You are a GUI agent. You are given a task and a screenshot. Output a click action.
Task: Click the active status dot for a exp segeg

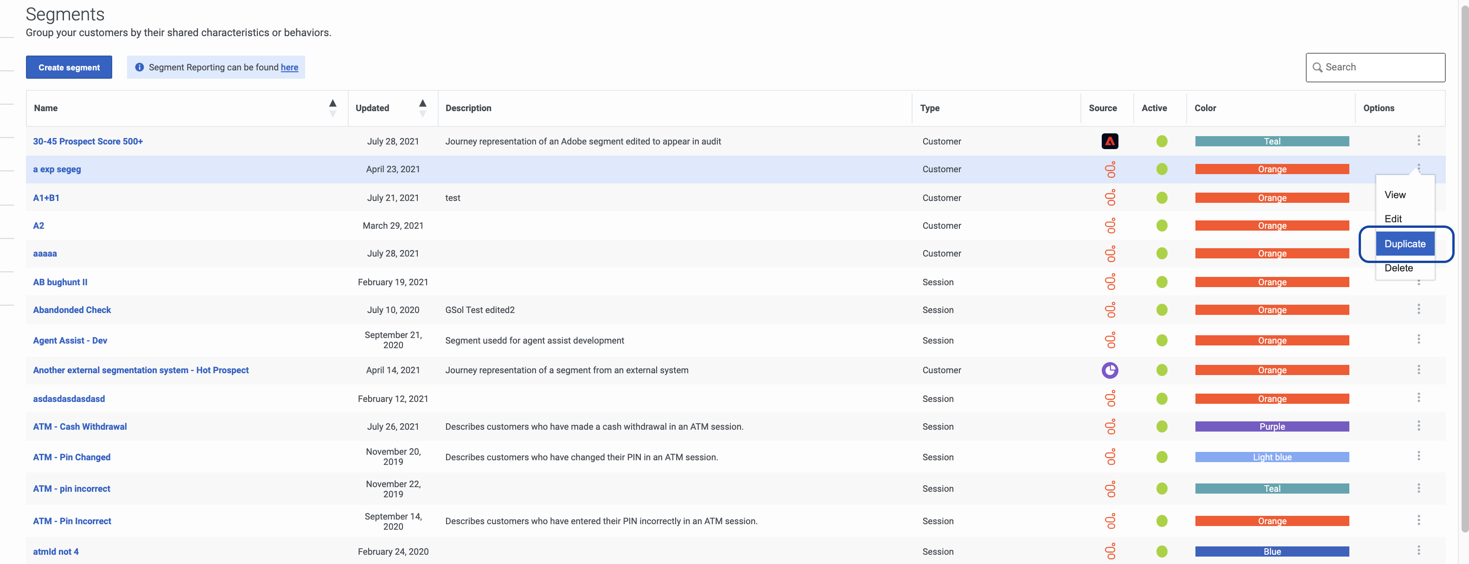[x=1162, y=169]
